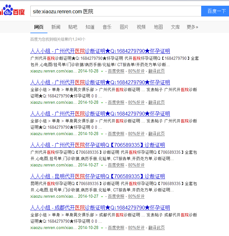This screenshot has height=236, width=229.
Task: Click the 成都 result's xiaozu.renren.com URL text
Action: (x=53, y=227)
